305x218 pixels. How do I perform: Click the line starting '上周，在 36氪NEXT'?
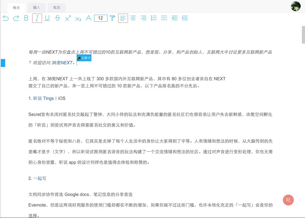pyautogui.click(x=127, y=79)
